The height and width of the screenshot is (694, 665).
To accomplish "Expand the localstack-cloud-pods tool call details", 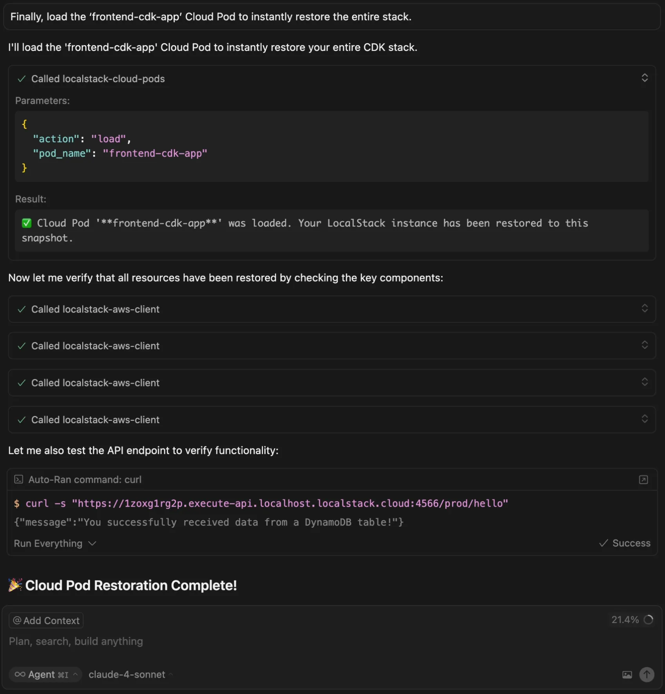I will click(645, 78).
